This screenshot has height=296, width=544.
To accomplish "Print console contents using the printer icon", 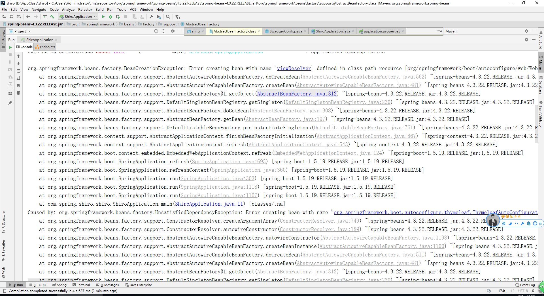I will 18,86.
